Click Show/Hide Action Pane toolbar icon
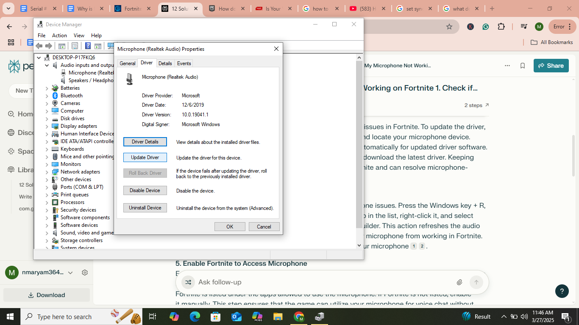The width and height of the screenshot is (579, 325). [x=98, y=46]
